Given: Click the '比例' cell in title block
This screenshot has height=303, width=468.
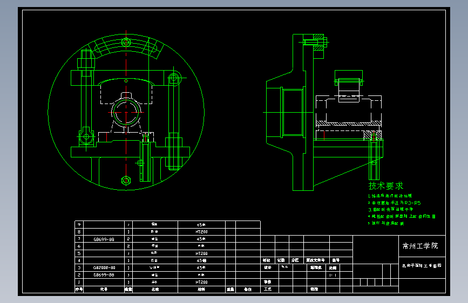Looking at the screenshot, I should [x=333, y=268].
